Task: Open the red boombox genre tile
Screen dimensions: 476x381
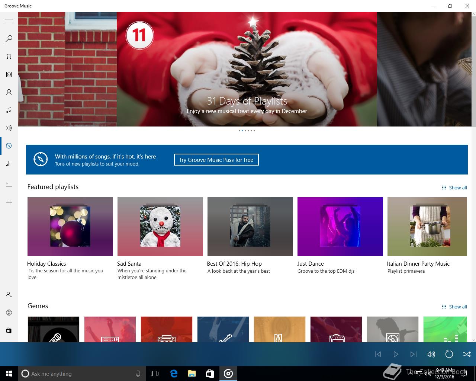Action: coord(167,329)
